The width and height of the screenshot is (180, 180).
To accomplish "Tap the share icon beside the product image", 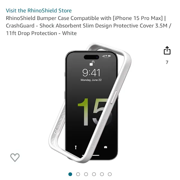I will coord(167,50).
